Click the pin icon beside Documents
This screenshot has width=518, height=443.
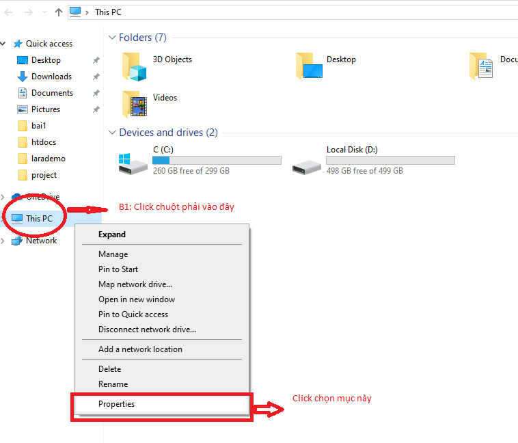tap(96, 93)
